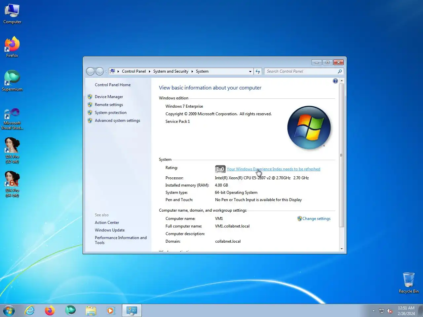
Task: Click the collabnet.local domain value
Action: pyautogui.click(x=228, y=241)
